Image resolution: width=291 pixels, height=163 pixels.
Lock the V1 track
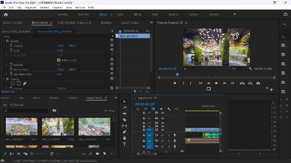pos(144,130)
